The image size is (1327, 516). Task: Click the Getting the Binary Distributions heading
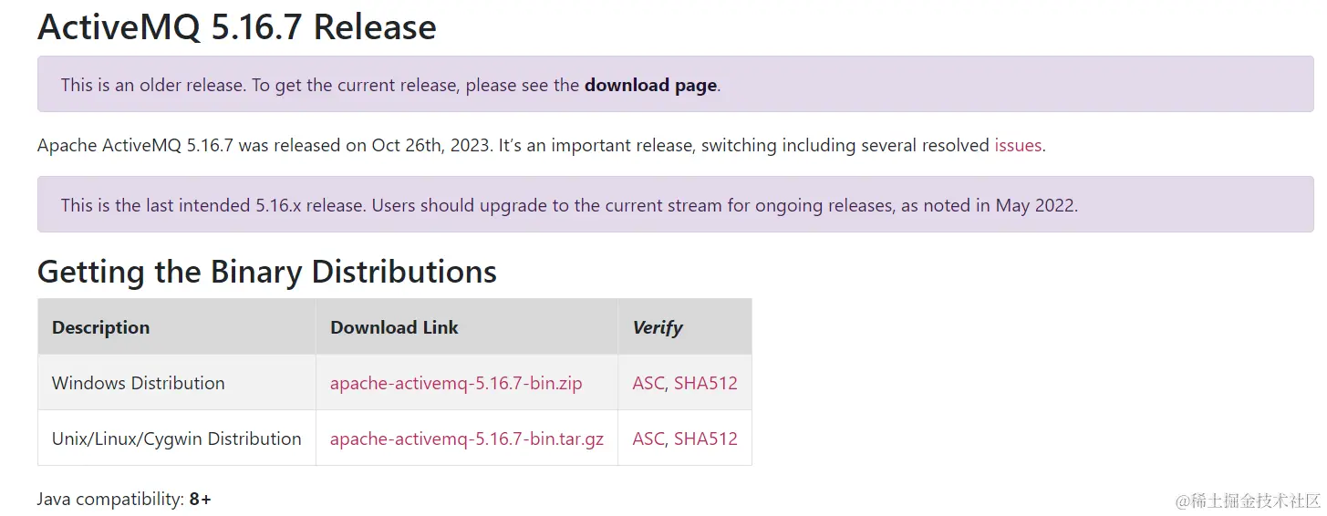click(267, 272)
